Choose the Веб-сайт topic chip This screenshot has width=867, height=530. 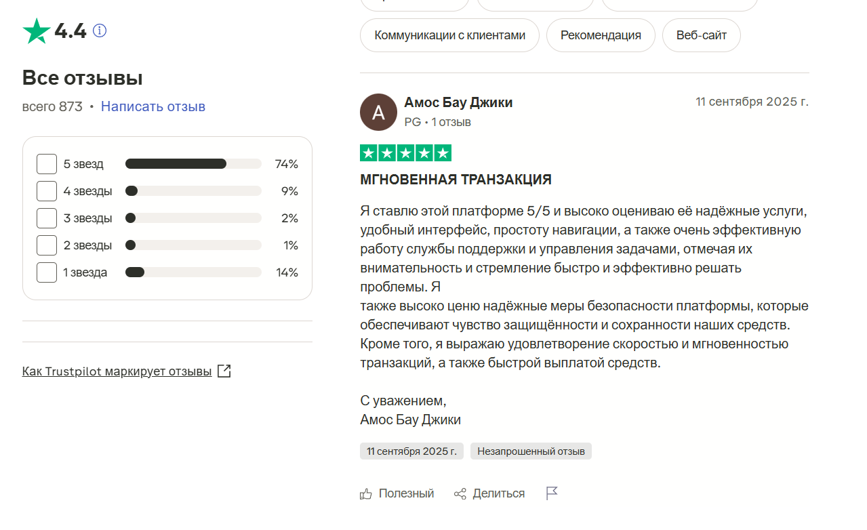coord(702,35)
